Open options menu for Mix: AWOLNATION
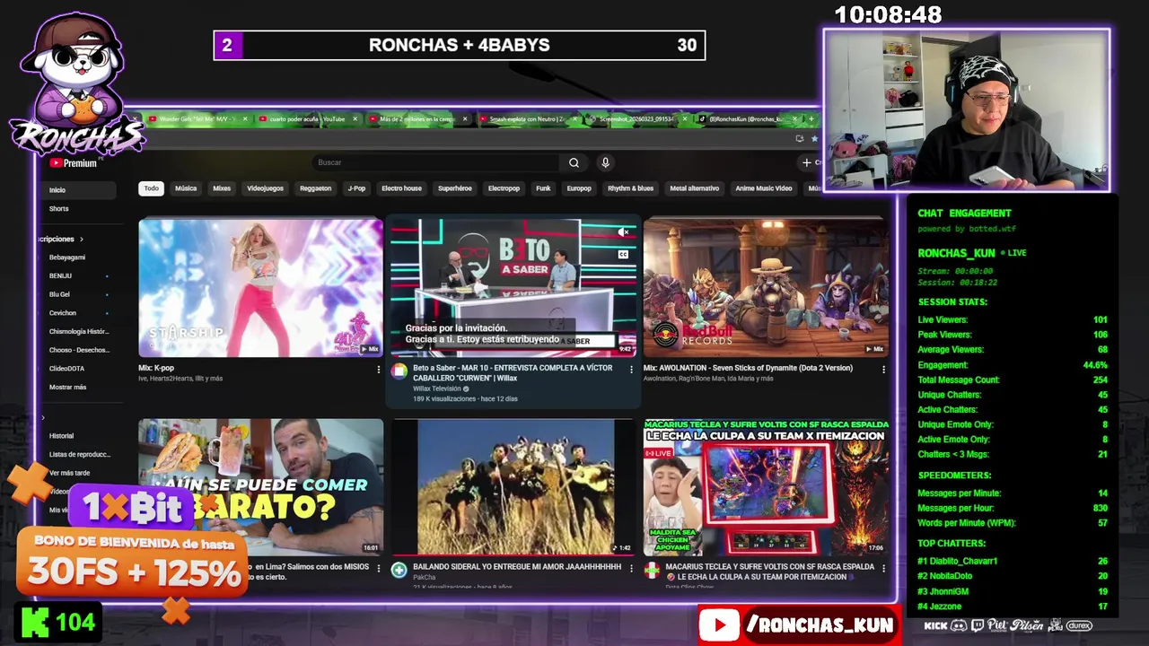 (883, 369)
